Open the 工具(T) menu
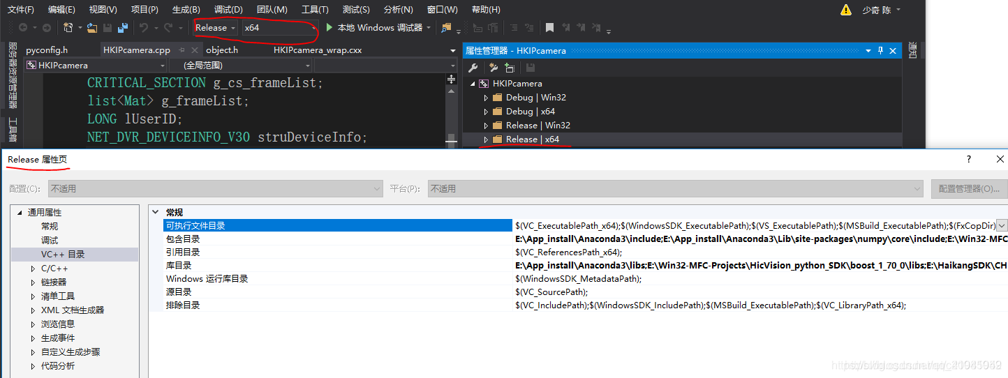 click(315, 10)
